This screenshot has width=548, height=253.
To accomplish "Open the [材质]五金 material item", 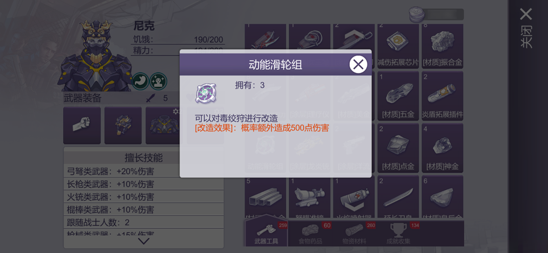I will click(398, 96).
